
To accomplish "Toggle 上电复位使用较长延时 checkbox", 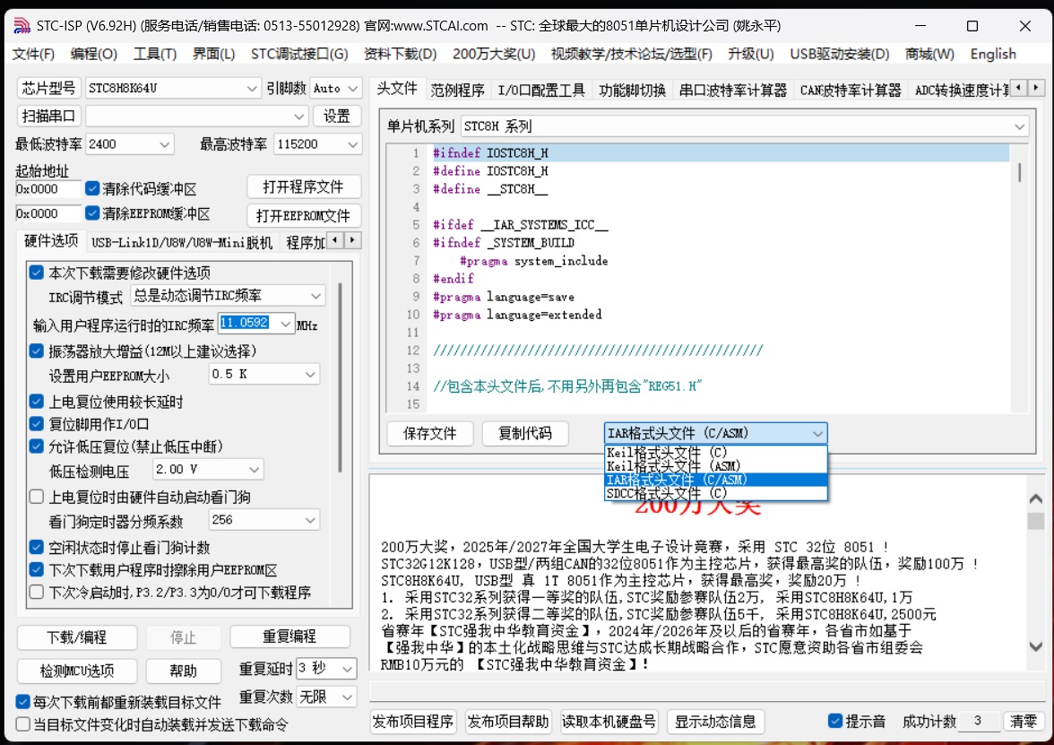I will pyautogui.click(x=36, y=402).
